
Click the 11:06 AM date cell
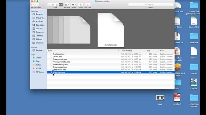131,72
